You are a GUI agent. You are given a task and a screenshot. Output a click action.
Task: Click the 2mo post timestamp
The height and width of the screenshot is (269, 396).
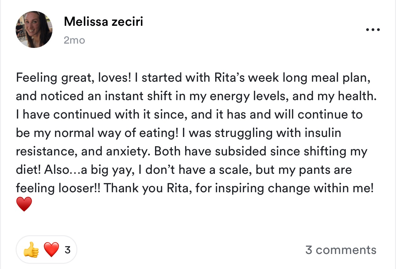[74, 40]
